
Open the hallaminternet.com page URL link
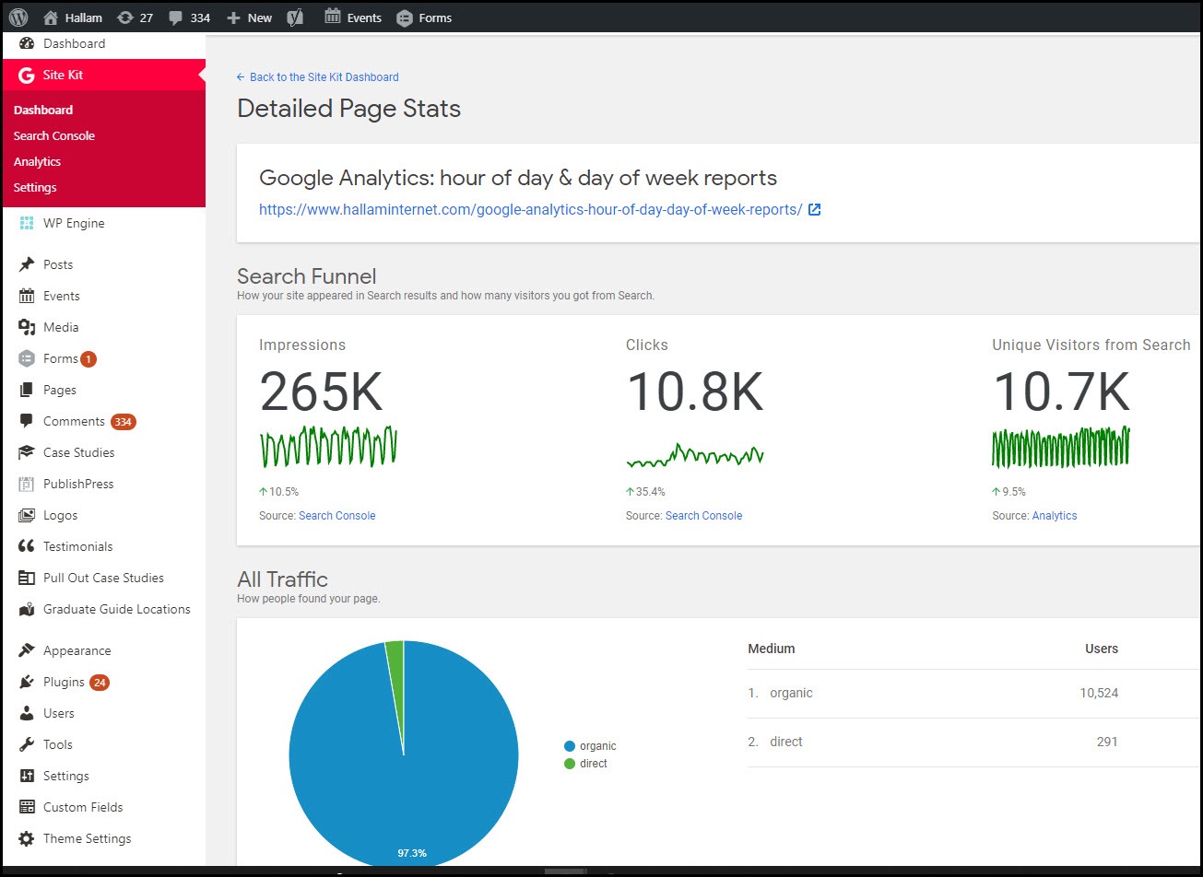[530, 209]
